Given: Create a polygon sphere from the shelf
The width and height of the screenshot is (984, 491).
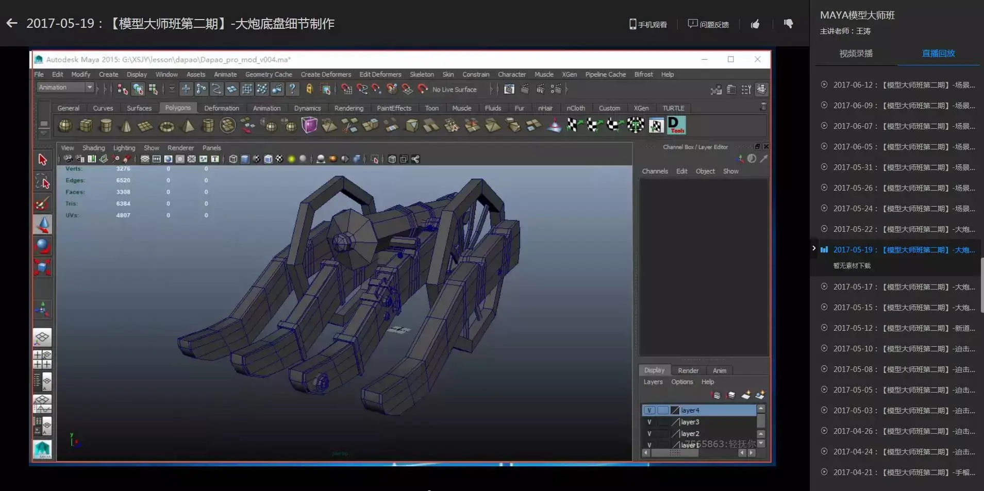Looking at the screenshot, I should (65, 125).
